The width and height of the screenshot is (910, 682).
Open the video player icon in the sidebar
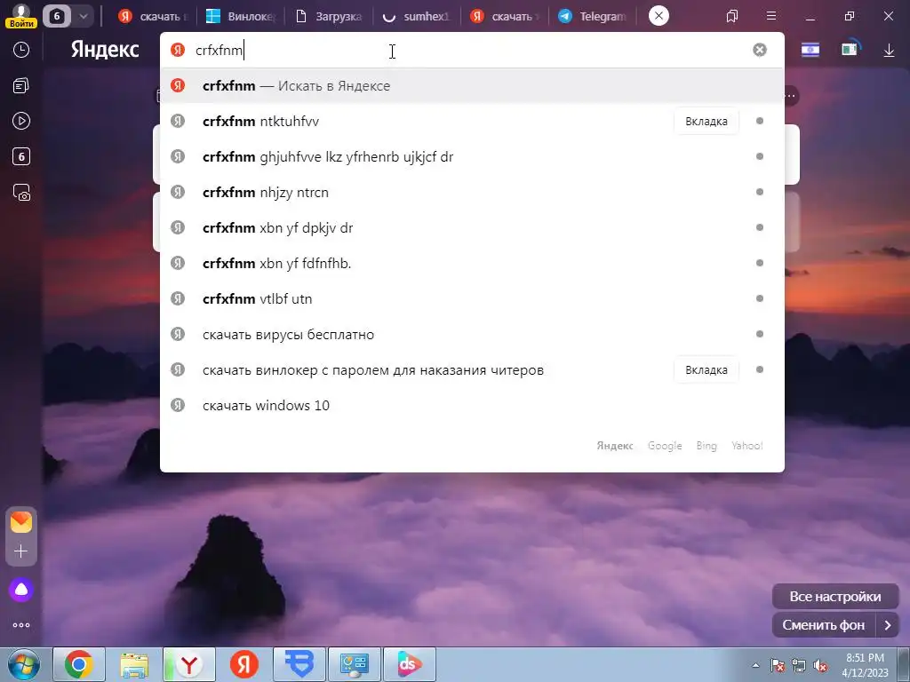[x=21, y=121]
